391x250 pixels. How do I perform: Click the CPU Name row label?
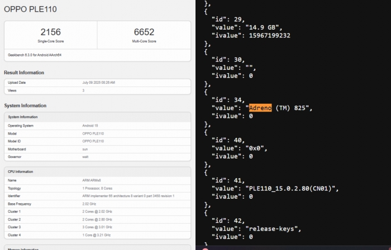[x=12, y=181]
